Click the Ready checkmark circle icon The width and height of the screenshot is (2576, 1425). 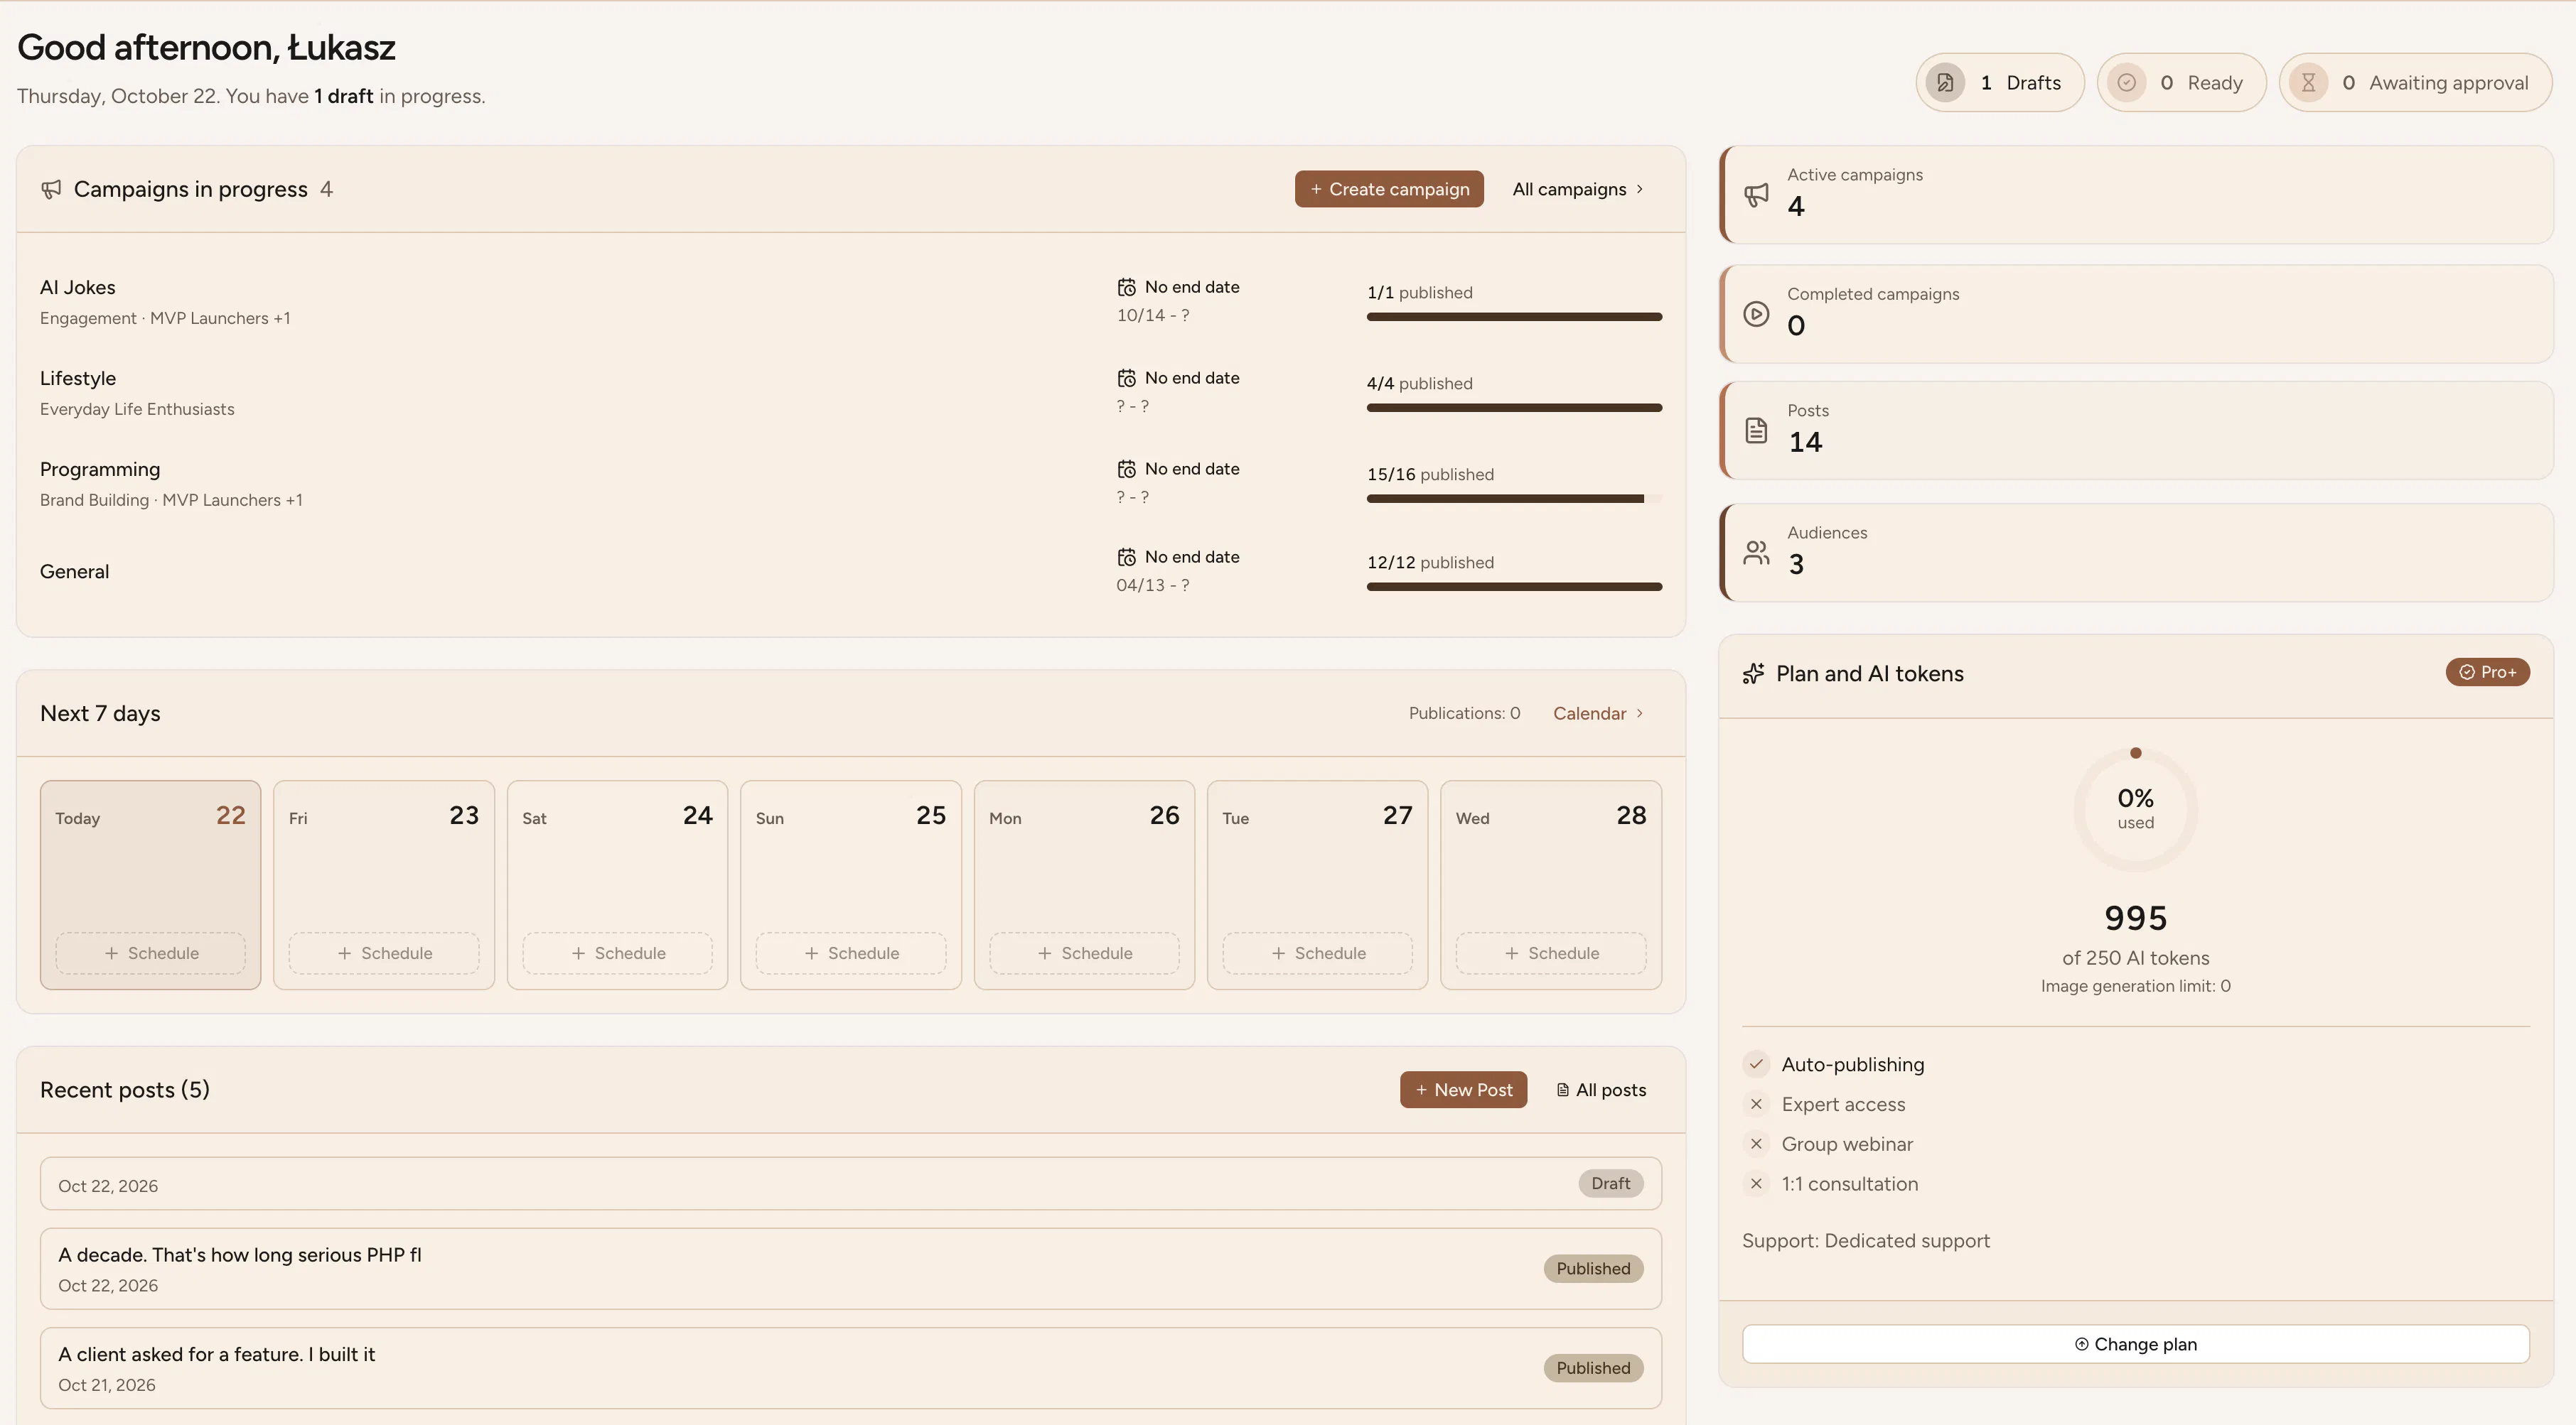tap(2127, 83)
